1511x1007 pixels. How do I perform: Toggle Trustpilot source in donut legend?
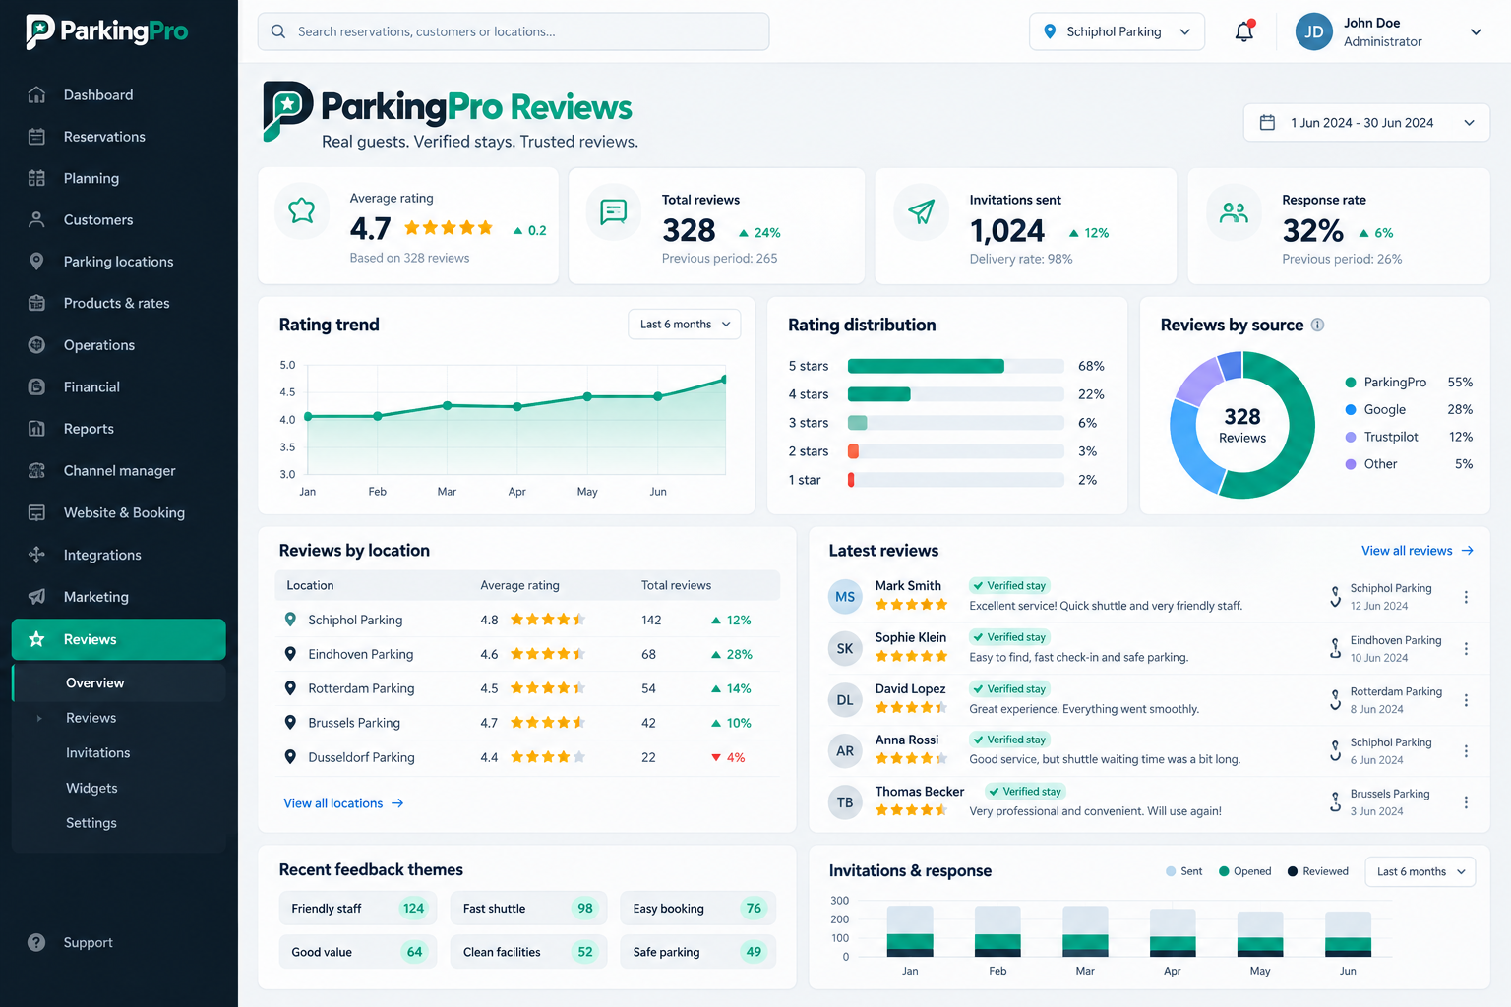coord(1409,437)
